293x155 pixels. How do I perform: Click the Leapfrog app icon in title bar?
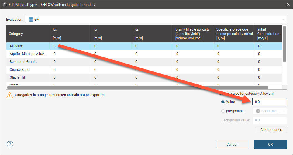[x=5, y=5]
